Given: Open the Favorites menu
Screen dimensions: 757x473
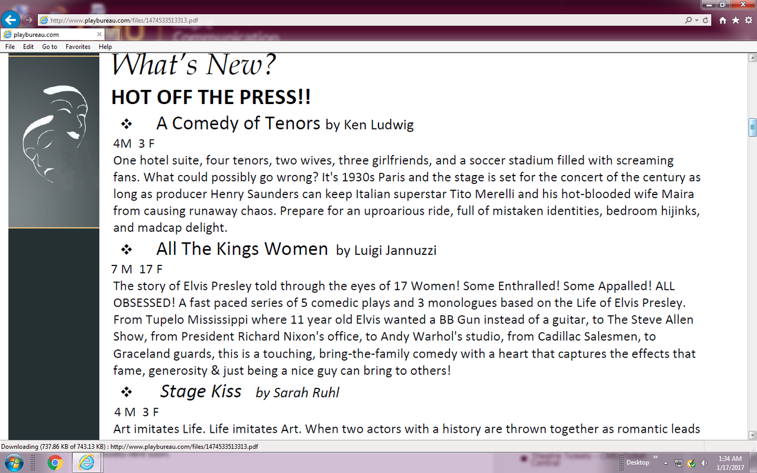Looking at the screenshot, I should pos(78,47).
